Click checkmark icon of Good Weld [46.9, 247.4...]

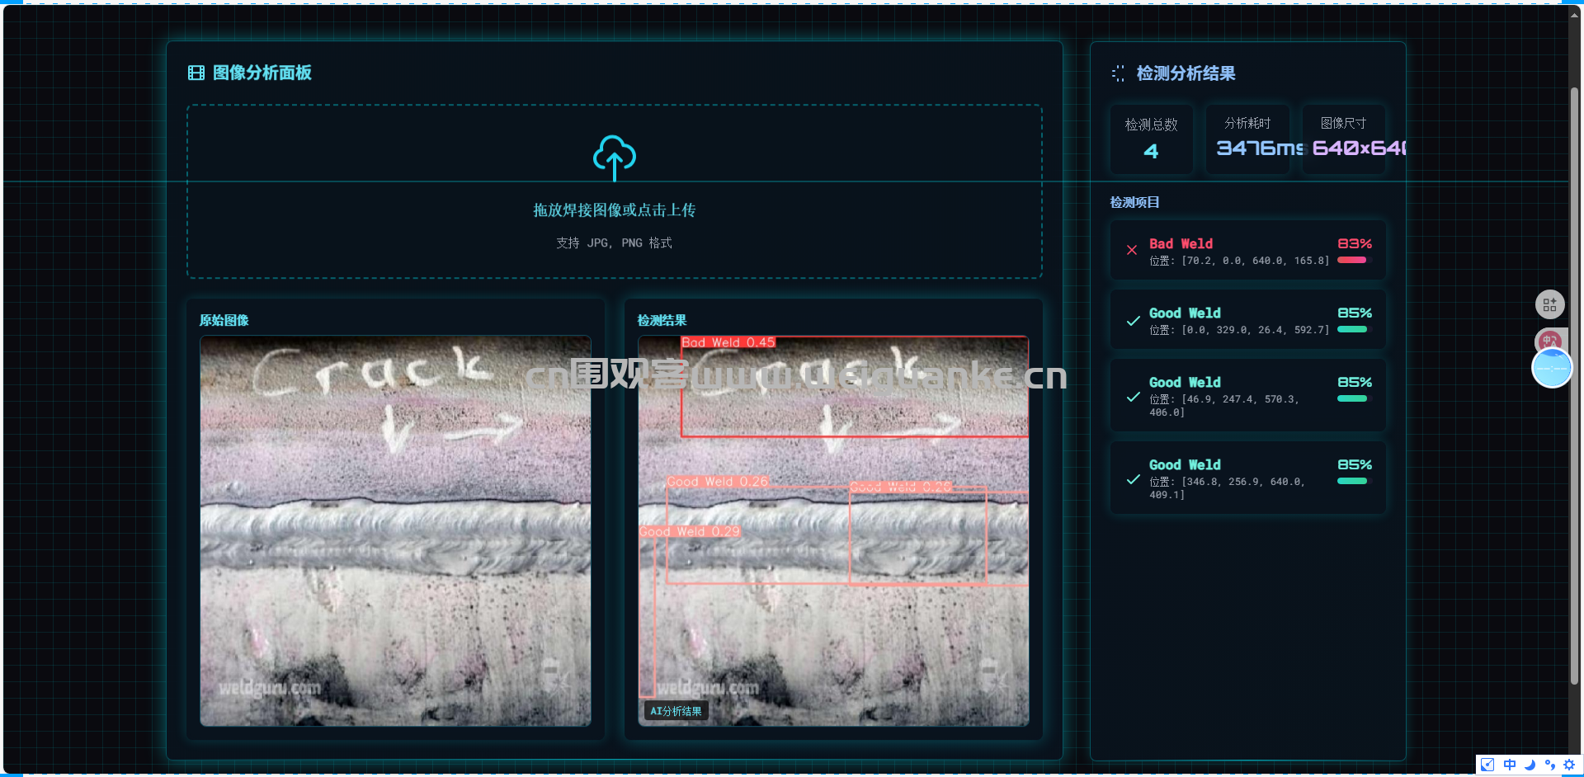pos(1134,397)
